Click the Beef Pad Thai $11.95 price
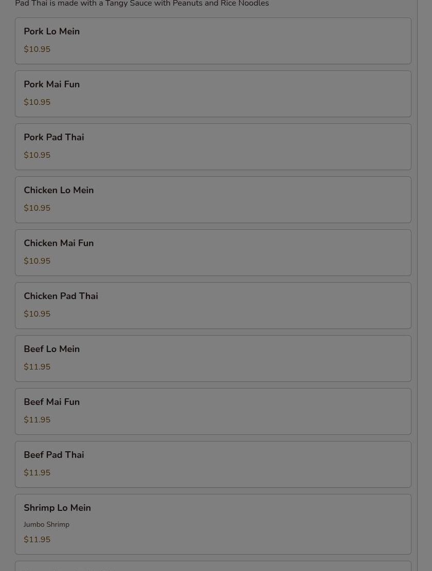 [37, 473]
